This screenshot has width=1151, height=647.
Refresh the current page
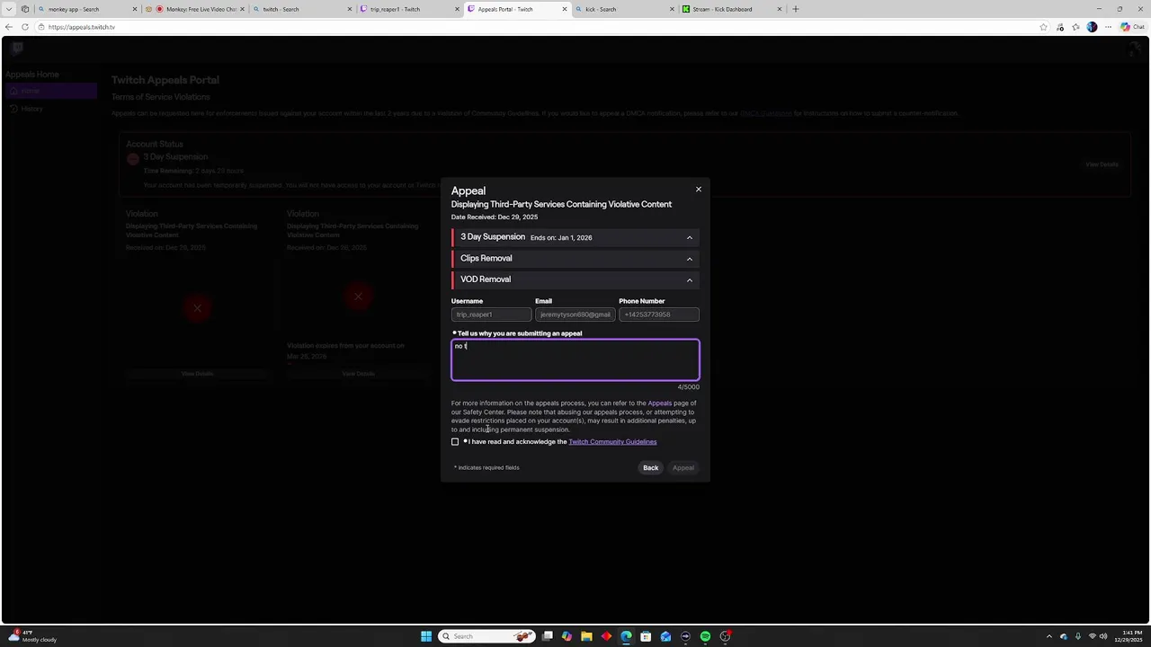tap(25, 27)
